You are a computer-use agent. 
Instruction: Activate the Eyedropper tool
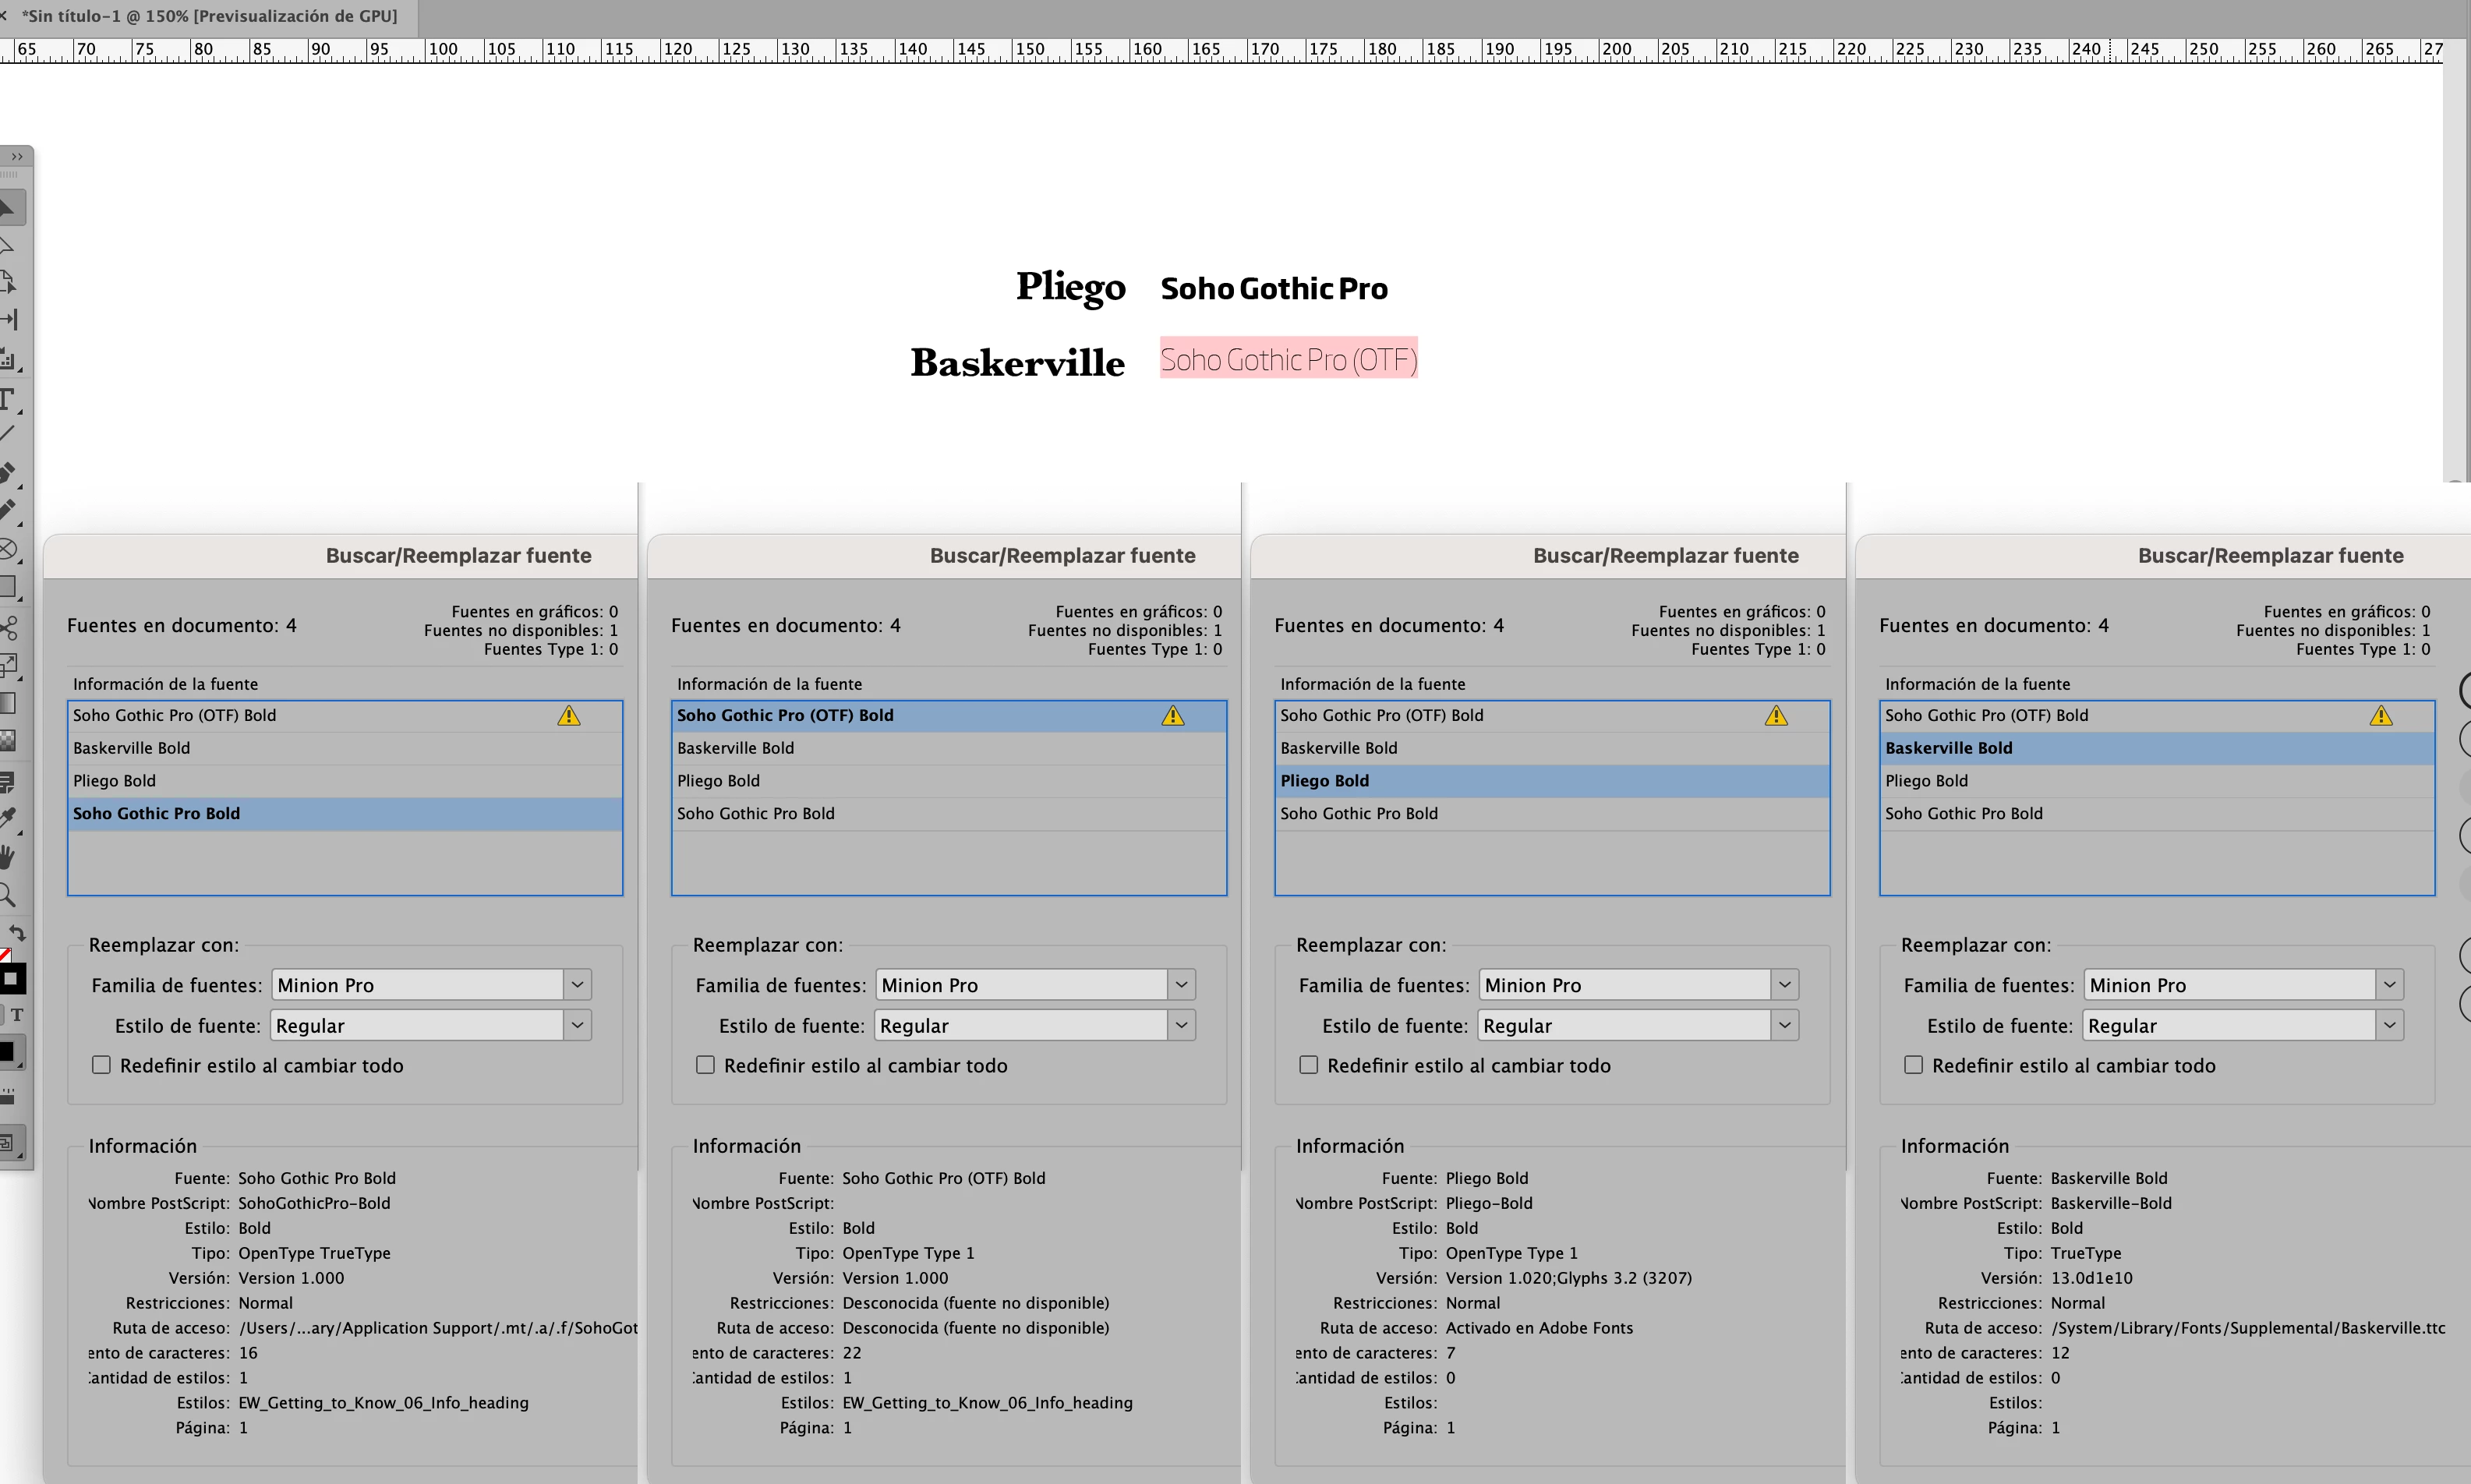tap(9, 818)
